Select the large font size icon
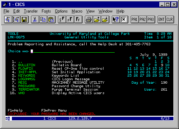The width and height of the screenshot is (179, 129). pyautogui.click(x=78, y=20)
